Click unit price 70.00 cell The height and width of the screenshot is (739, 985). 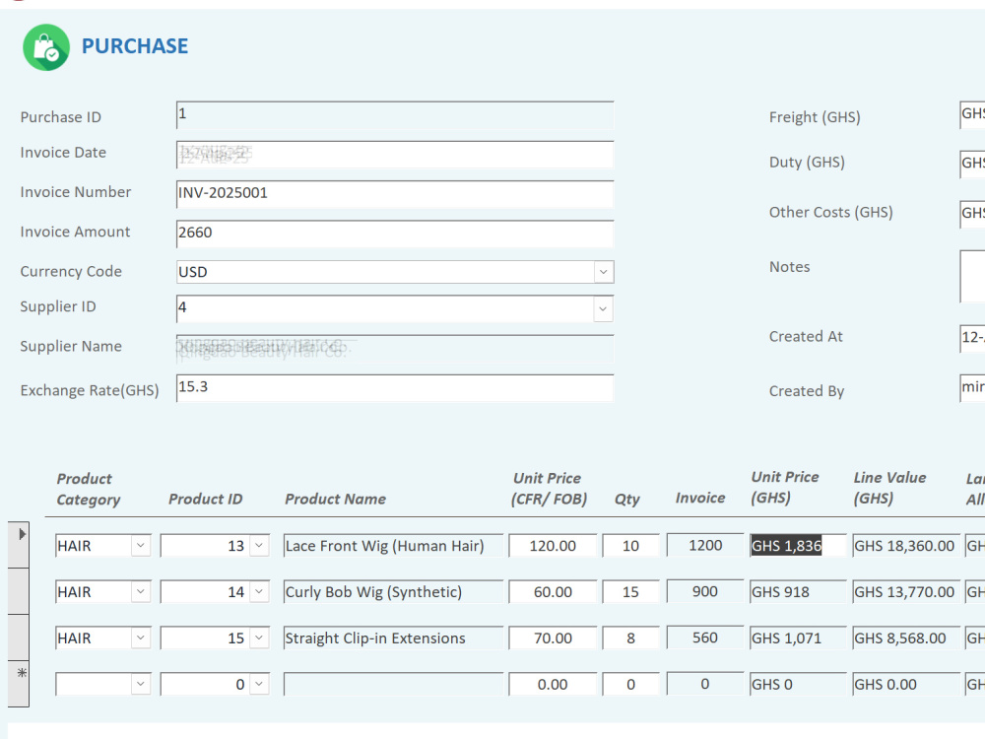coord(553,638)
